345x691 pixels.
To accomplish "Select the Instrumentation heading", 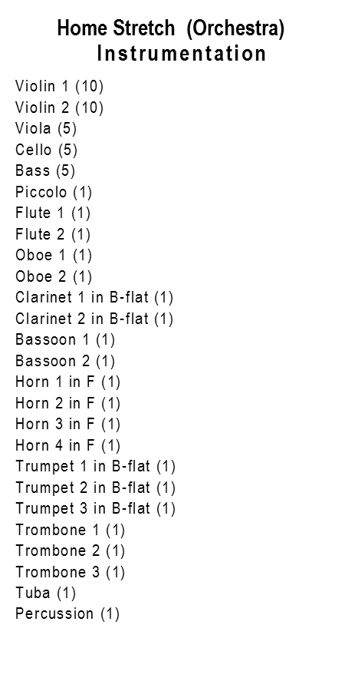I will pyautogui.click(x=181, y=54).
